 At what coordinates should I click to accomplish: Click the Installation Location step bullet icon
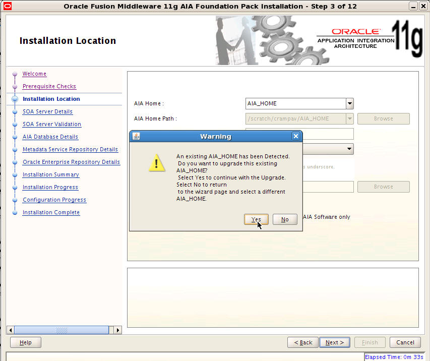point(15,99)
